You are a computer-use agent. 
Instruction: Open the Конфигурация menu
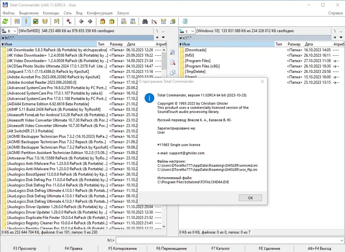pyautogui.click(x=99, y=13)
